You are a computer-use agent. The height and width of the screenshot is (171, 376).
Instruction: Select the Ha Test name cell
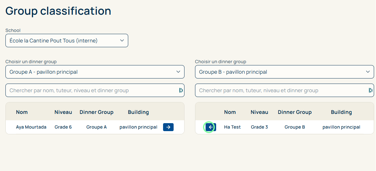tap(232, 127)
